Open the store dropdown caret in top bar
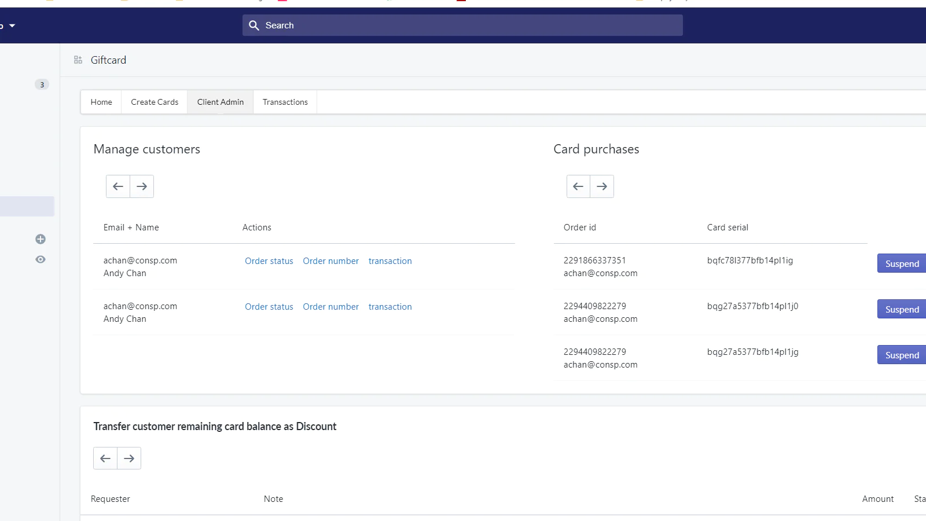This screenshot has width=926, height=521. 12,25
